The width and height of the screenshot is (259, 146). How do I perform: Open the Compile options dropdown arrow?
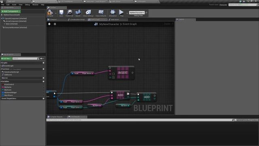[56, 13]
